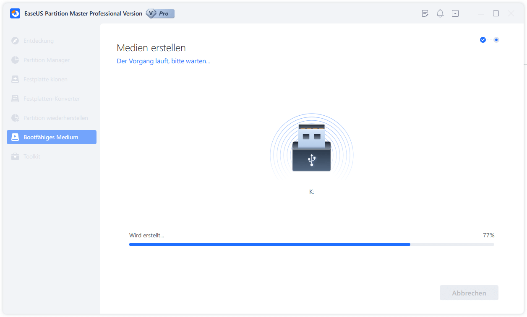Click the 'Wird erstellt...' status text
The image size is (527, 317).
(x=146, y=235)
